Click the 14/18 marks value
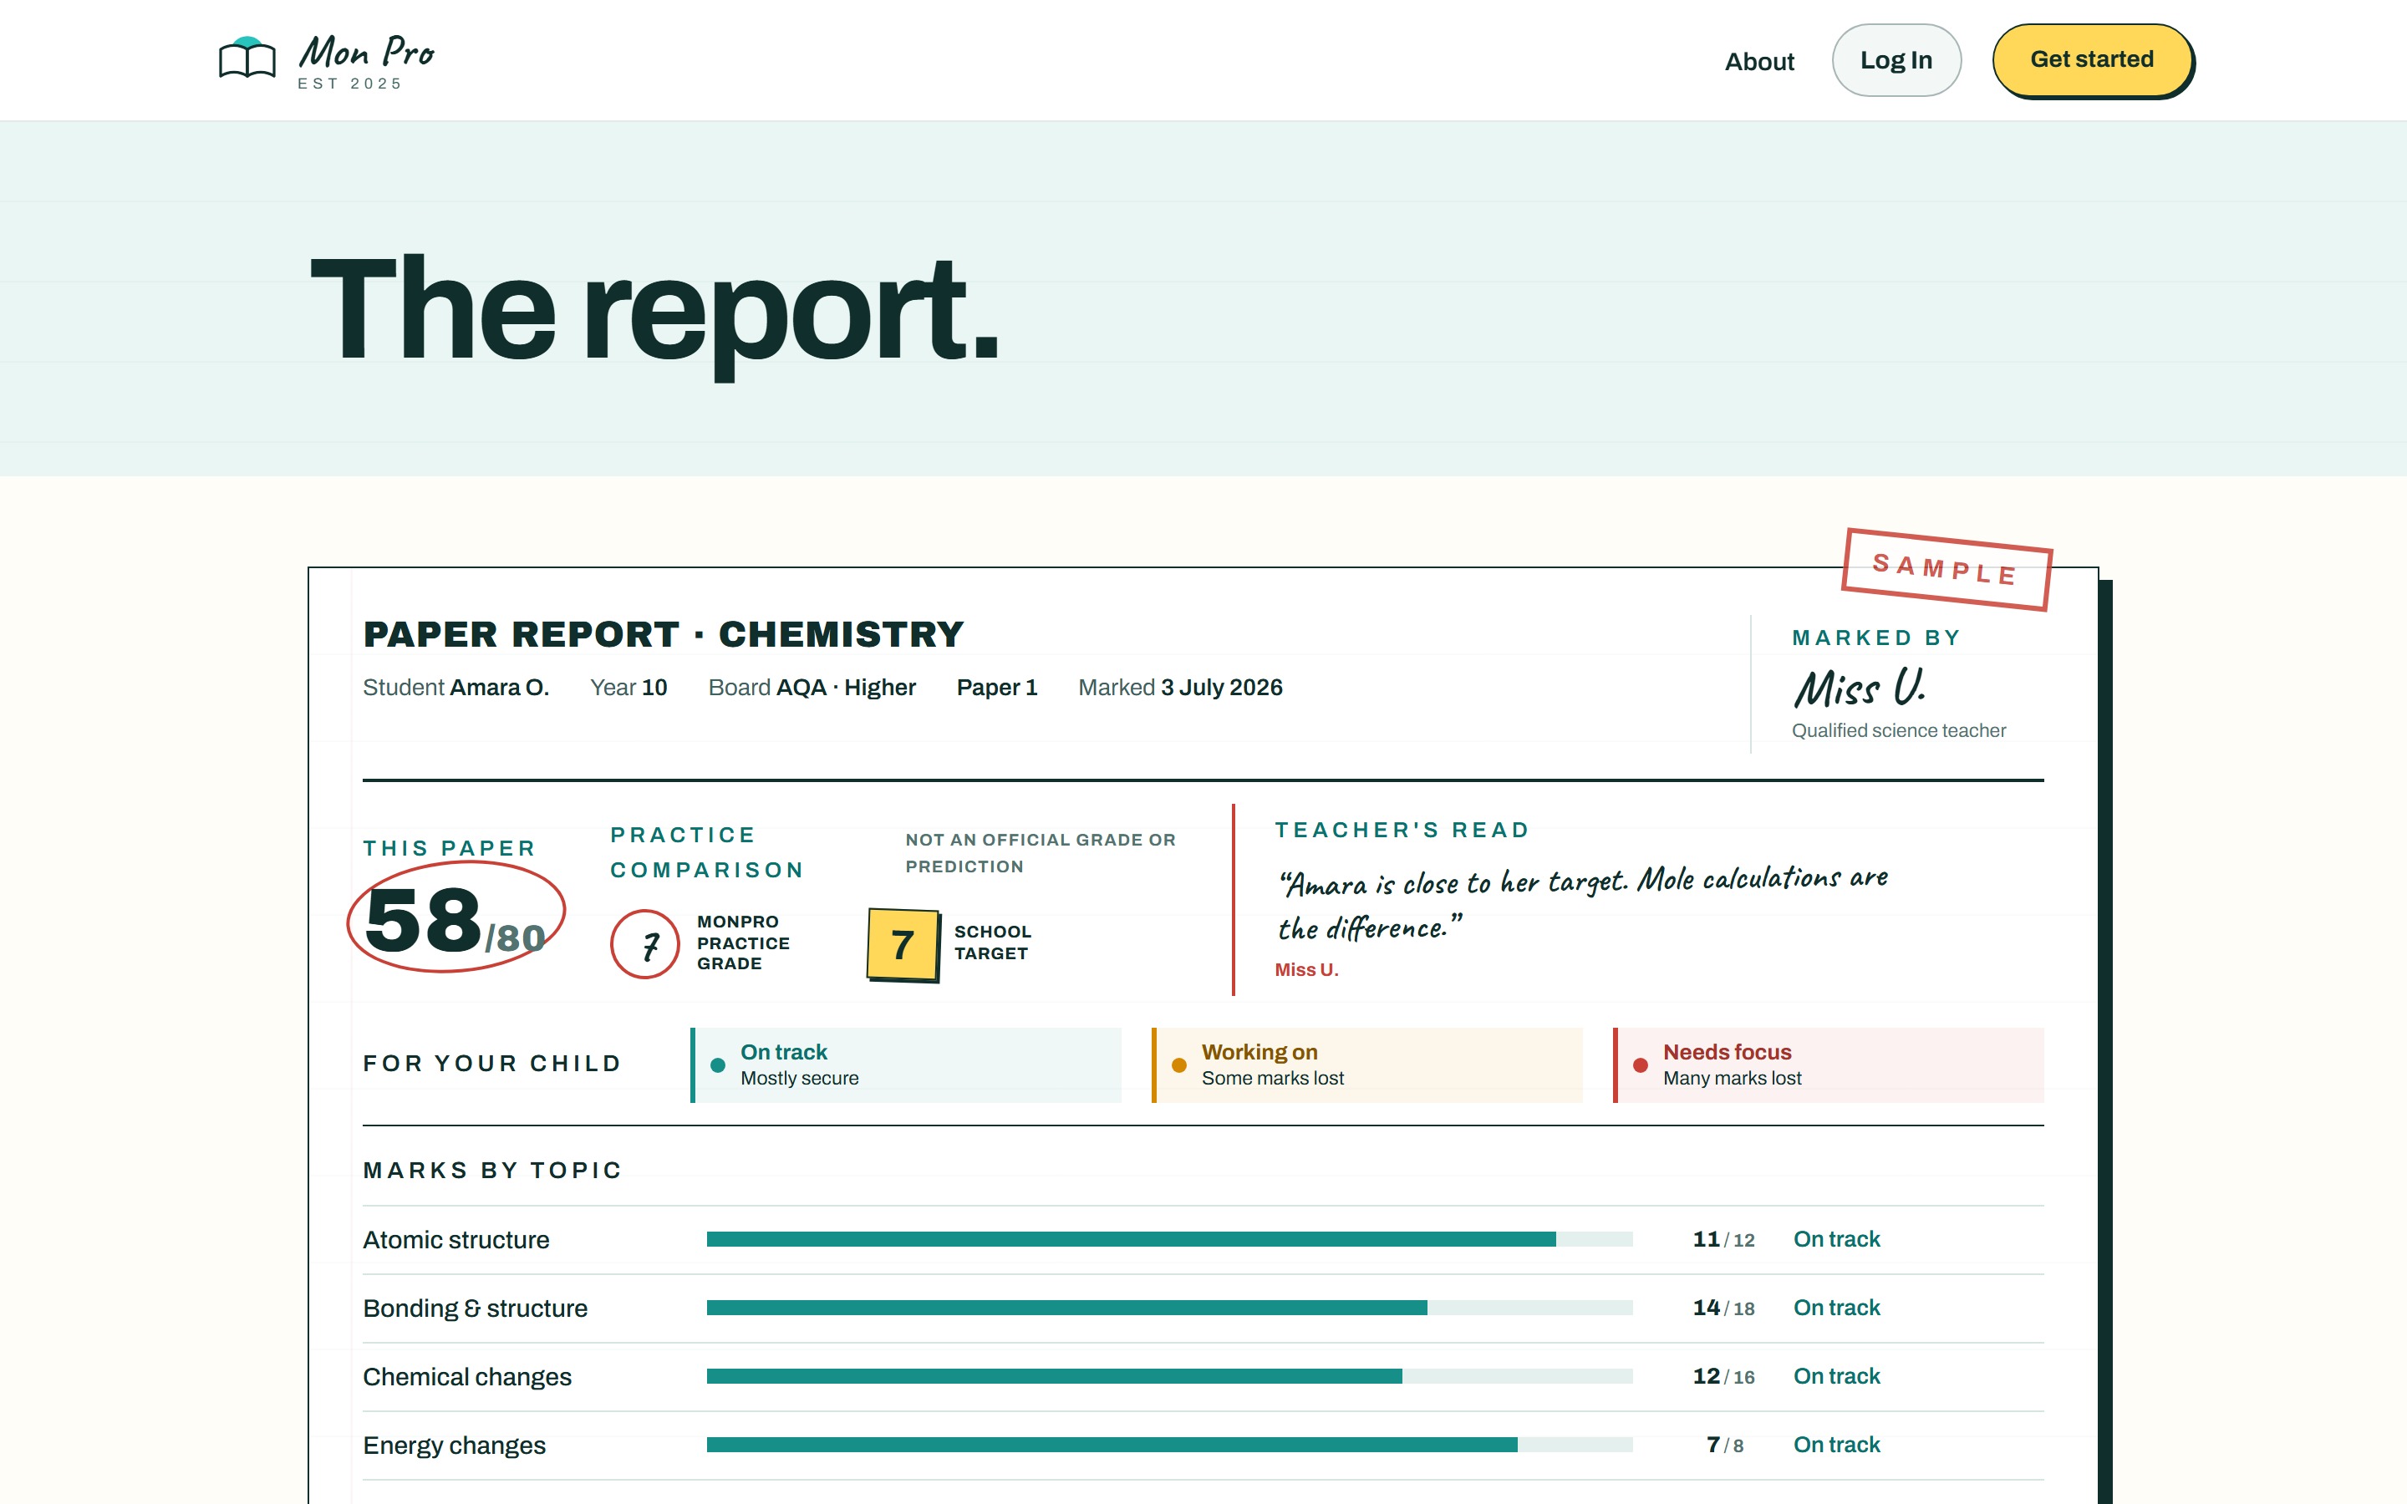The width and height of the screenshot is (2407, 1504). [x=1723, y=1308]
